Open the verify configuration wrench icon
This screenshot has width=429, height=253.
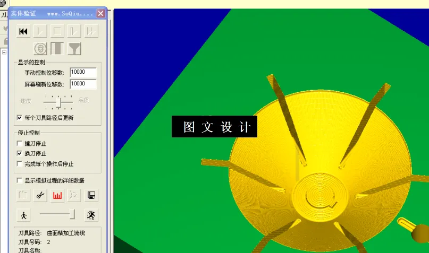point(40,195)
